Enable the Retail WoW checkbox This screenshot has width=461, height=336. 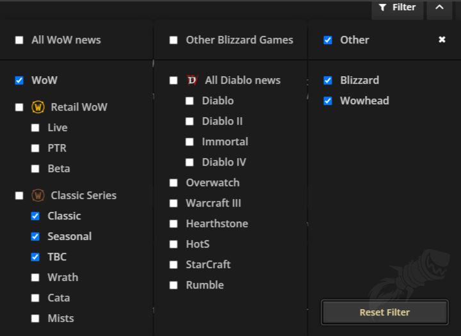(x=19, y=108)
